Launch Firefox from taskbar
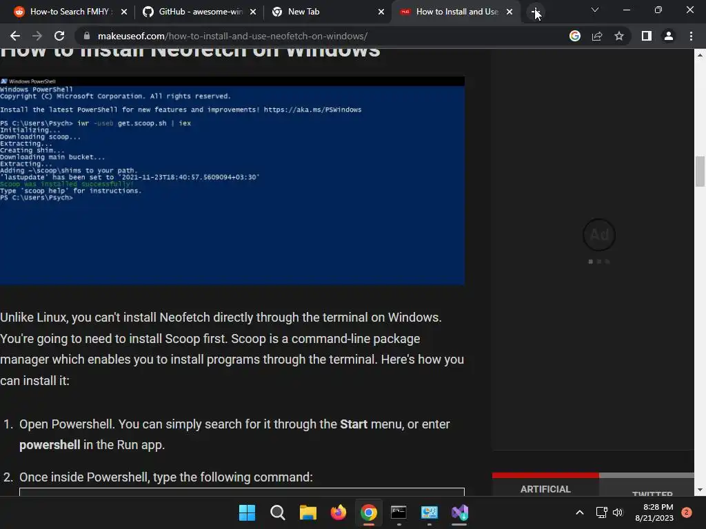This screenshot has width=706, height=529. click(338, 512)
